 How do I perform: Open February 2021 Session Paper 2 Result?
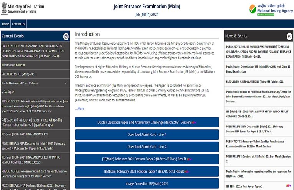pyautogui.click(x=147, y=159)
